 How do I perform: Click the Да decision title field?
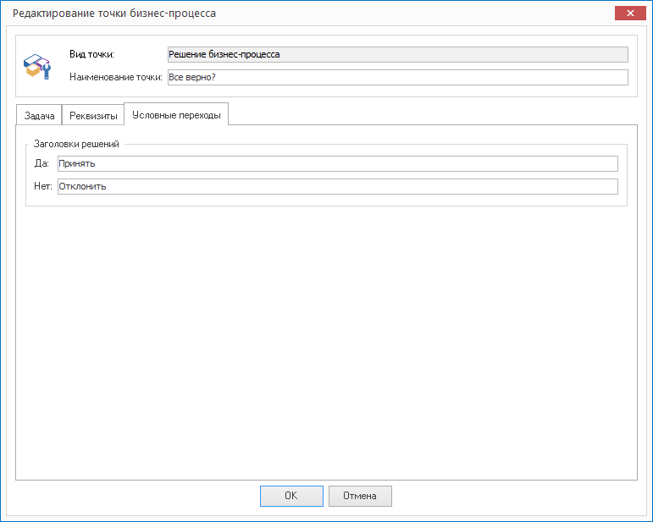(x=338, y=163)
